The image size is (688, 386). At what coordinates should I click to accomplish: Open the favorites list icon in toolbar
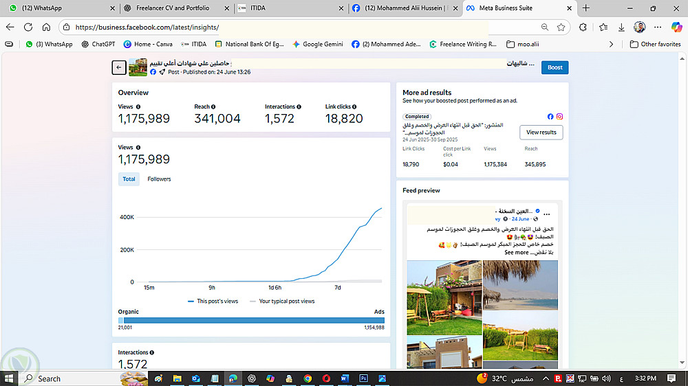(603, 27)
